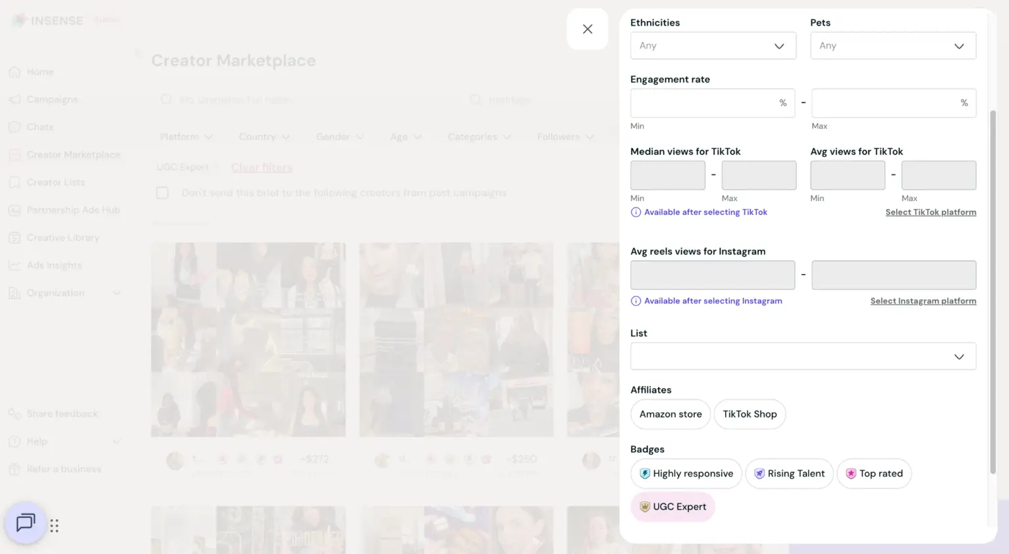Open Partnership Ads Hub in the sidebar
Image resolution: width=1009 pixels, height=554 pixels.
click(73, 210)
